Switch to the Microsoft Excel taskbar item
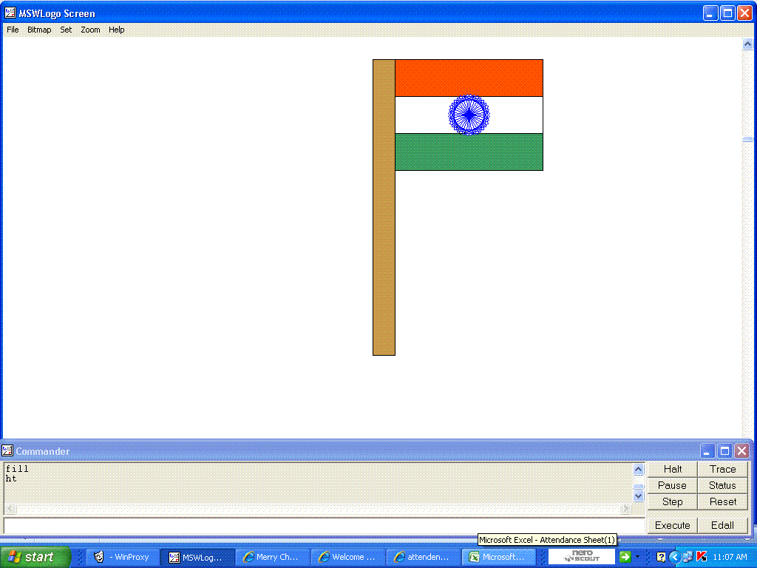Viewport: 757px width, 568px height. pos(499,557)
